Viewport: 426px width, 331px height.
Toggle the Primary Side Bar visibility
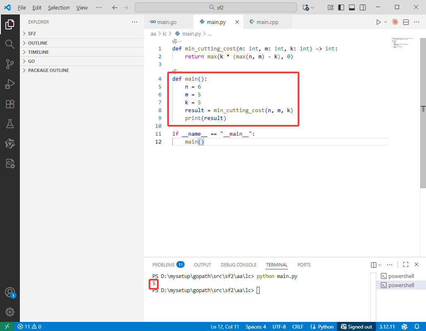(x=341, y=7)
